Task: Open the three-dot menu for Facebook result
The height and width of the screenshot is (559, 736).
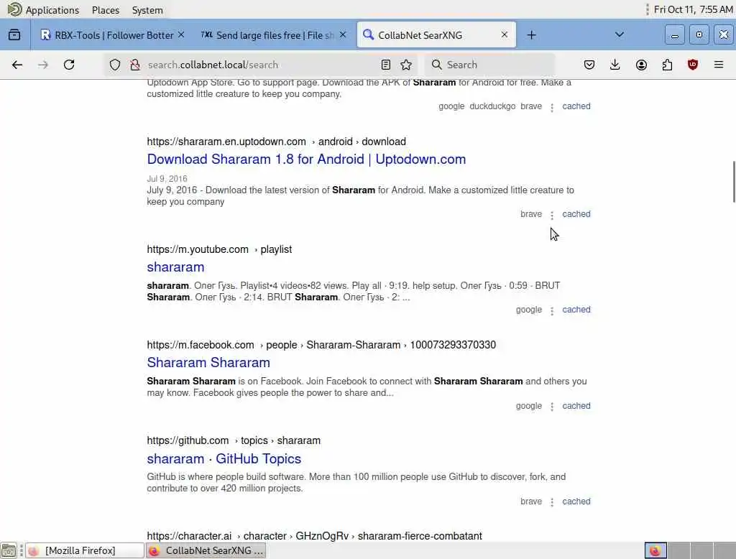Action: click(x=552, y=407)
